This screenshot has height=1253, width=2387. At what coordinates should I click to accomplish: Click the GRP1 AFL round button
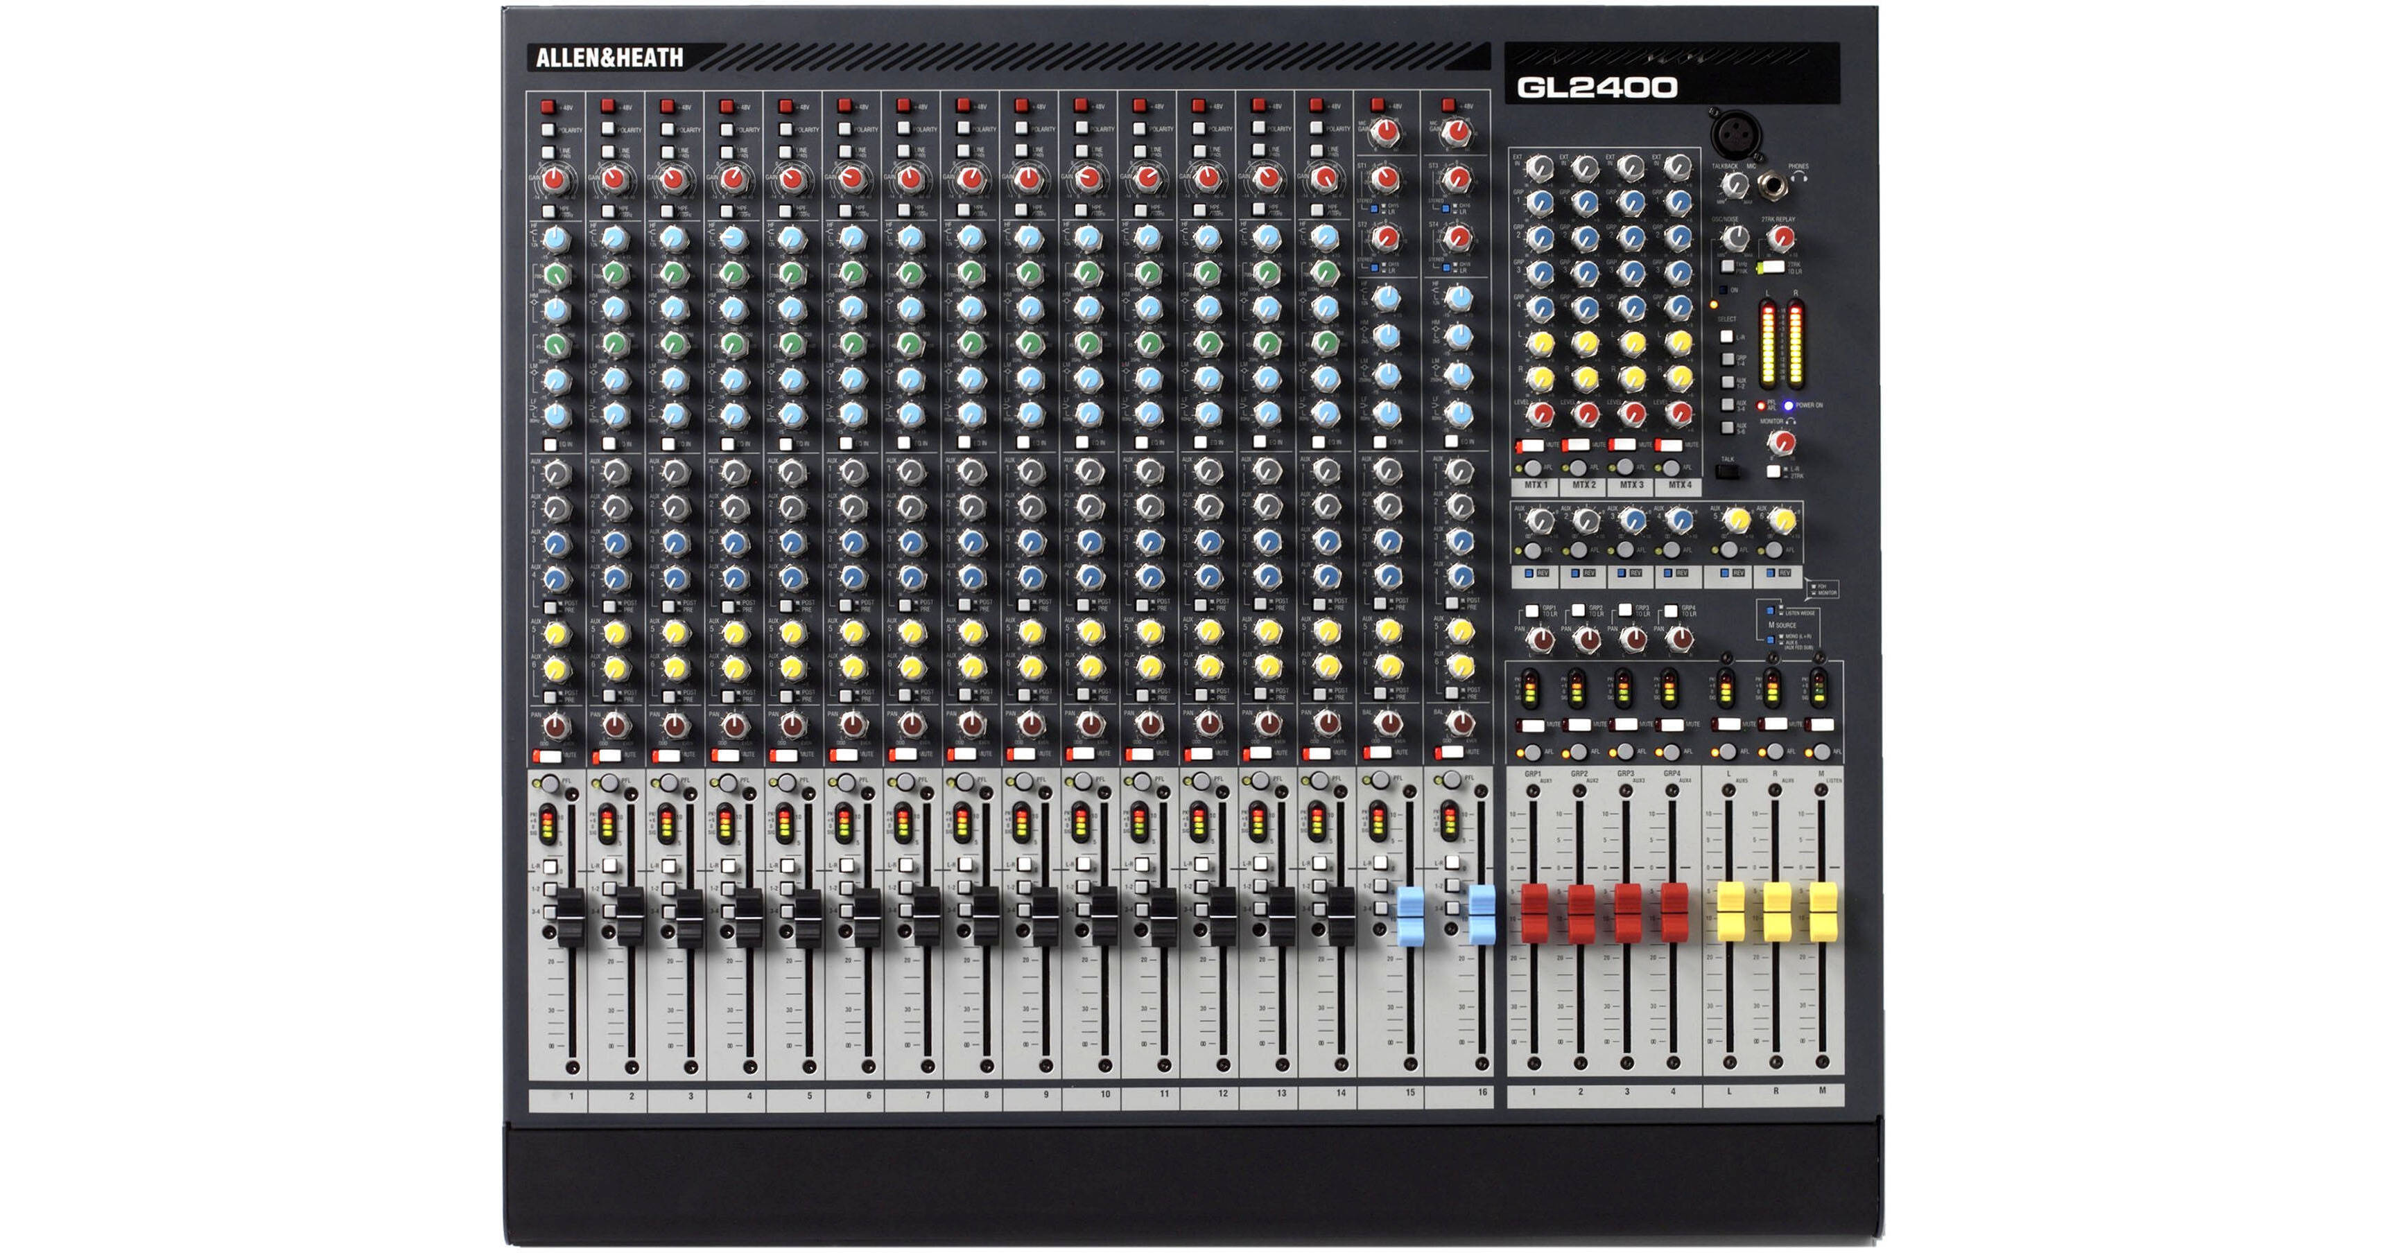[x=1533, y=752]
